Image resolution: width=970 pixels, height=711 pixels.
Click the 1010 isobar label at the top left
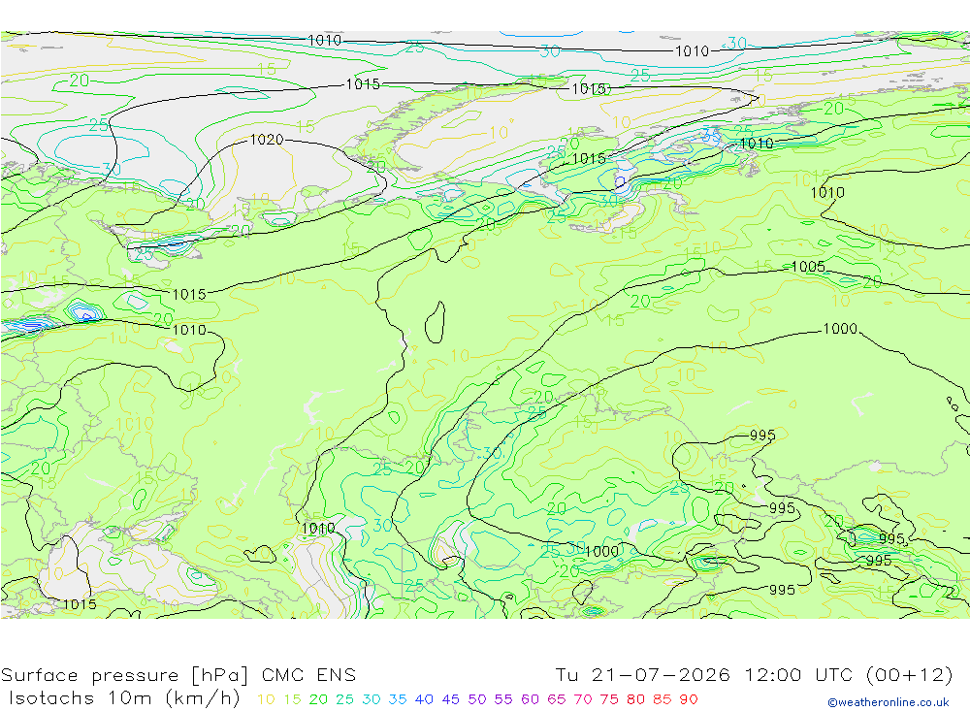[x=324, y=41]
